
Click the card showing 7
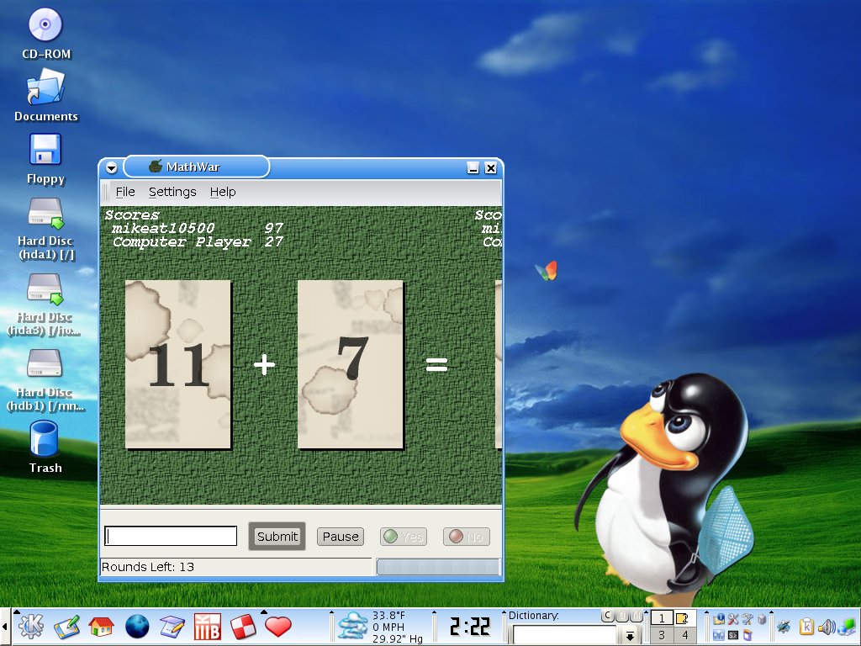coord(351,364)
